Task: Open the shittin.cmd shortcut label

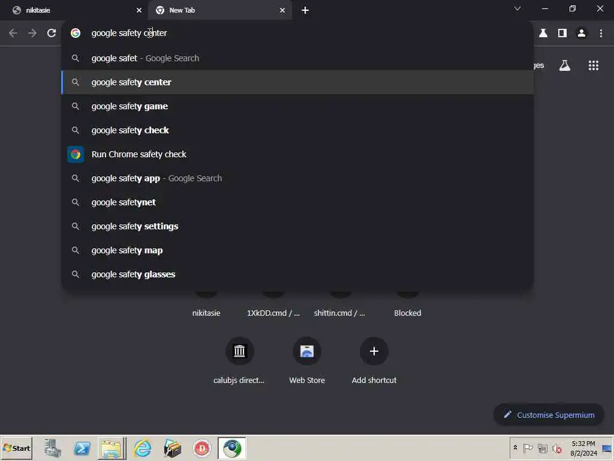Action: [339, 313]
